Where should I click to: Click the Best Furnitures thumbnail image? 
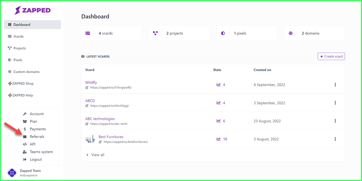coord(90,139)
